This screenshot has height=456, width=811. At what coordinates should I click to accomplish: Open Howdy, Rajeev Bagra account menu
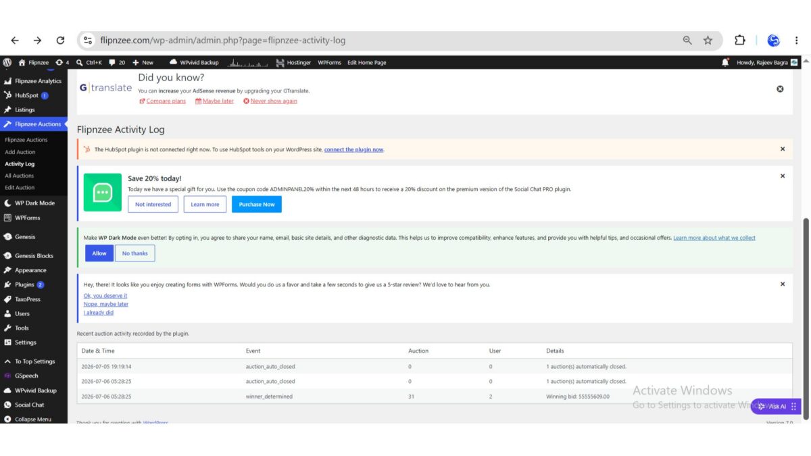(767, 62)
